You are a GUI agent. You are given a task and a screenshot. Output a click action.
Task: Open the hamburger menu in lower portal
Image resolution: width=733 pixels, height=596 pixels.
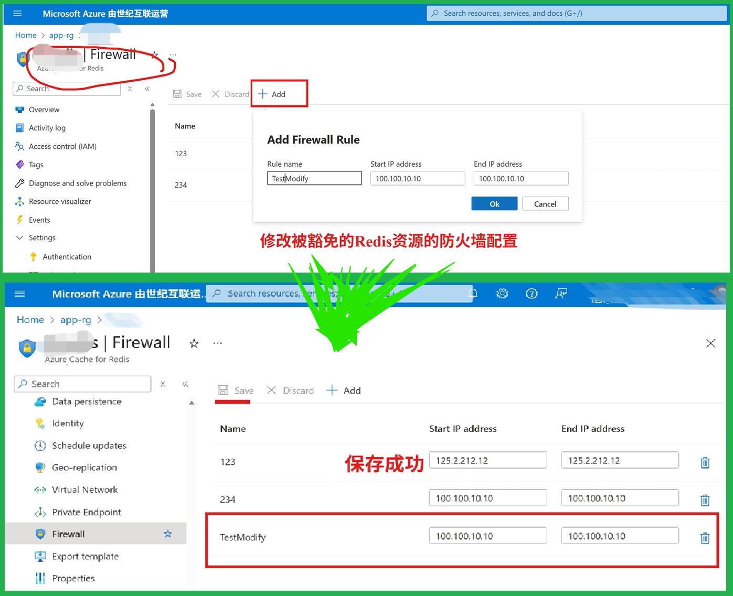click(20, 294)
